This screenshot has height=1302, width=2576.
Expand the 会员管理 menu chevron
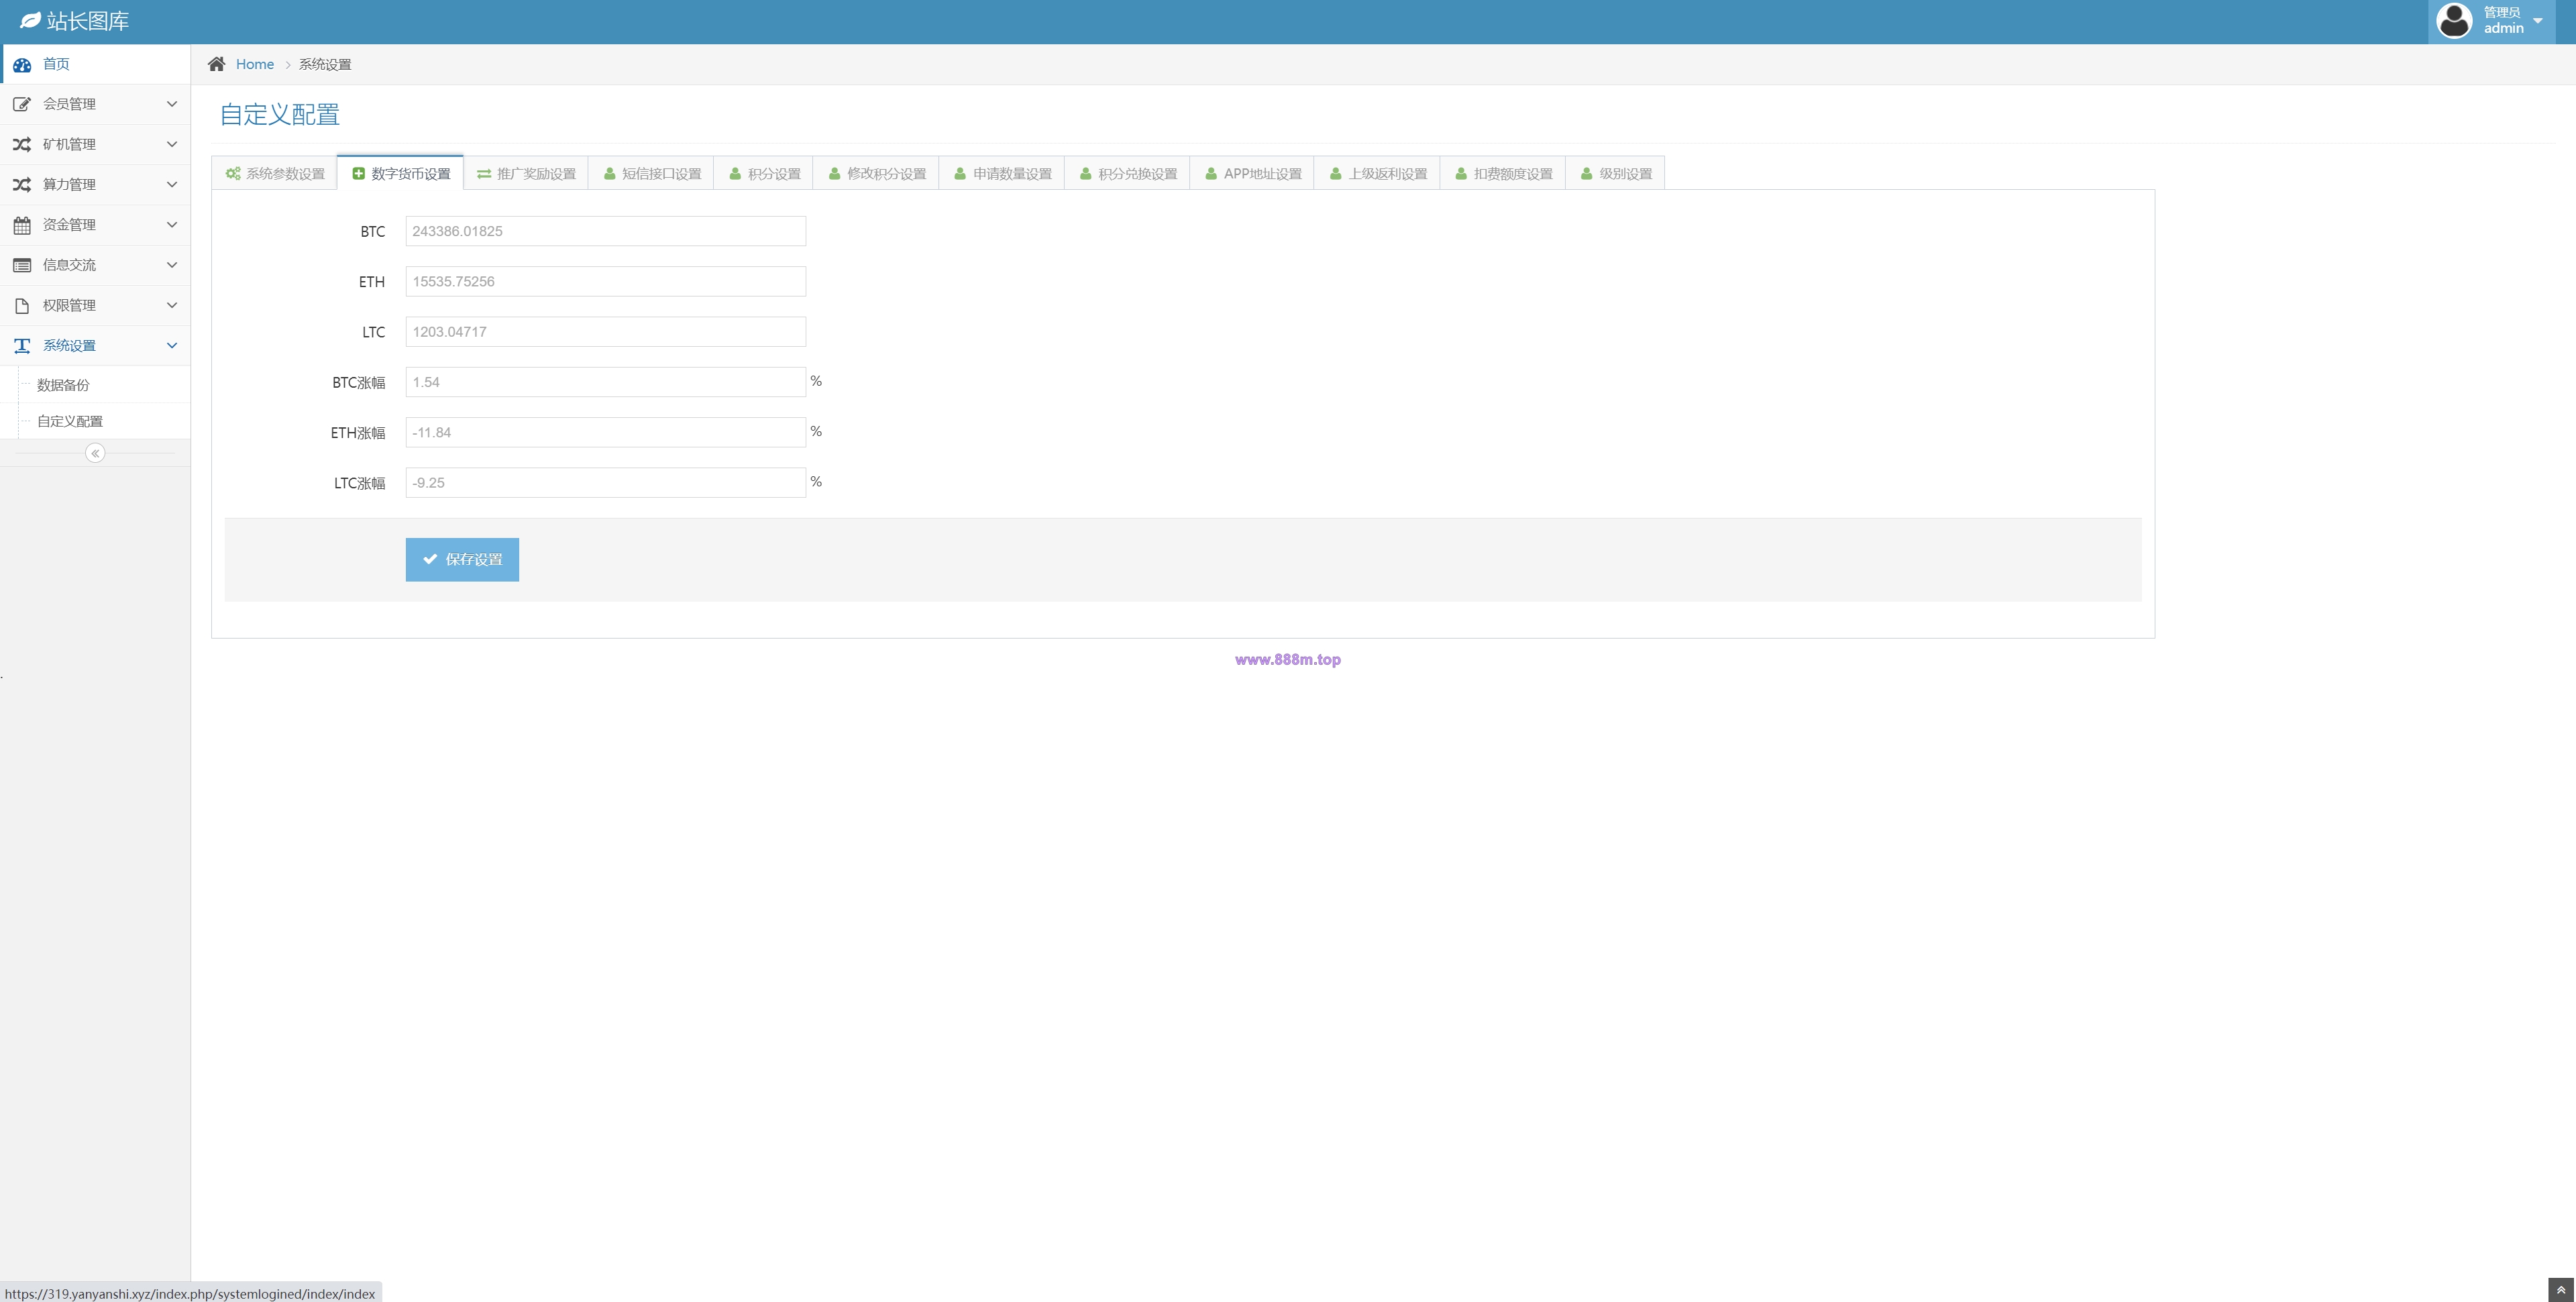172,104
